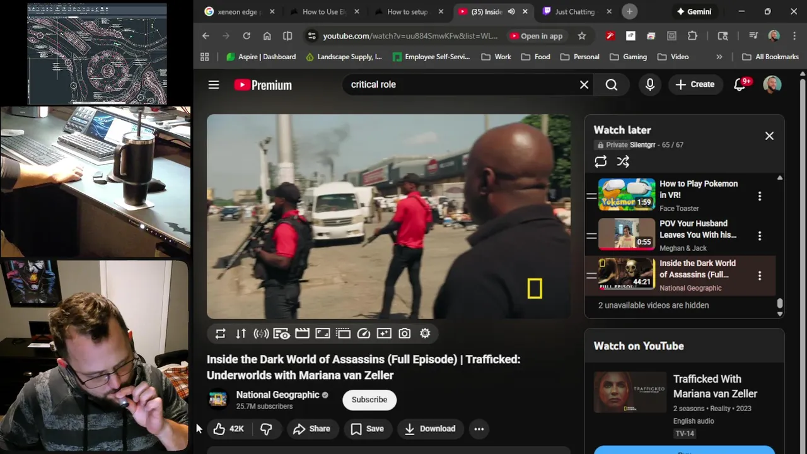Screen dimensions: 807x454
Task: Switch to the 'How to Use El' tab
Action: [325, 11]
